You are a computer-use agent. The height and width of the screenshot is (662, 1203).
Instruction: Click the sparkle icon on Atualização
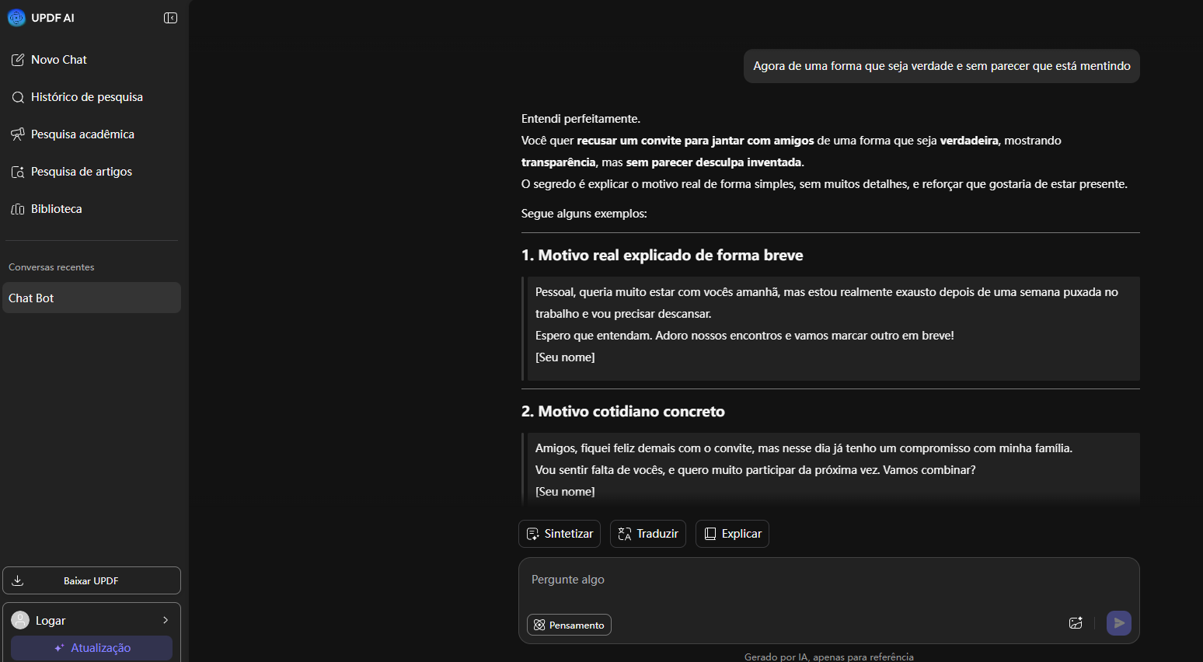59,648
